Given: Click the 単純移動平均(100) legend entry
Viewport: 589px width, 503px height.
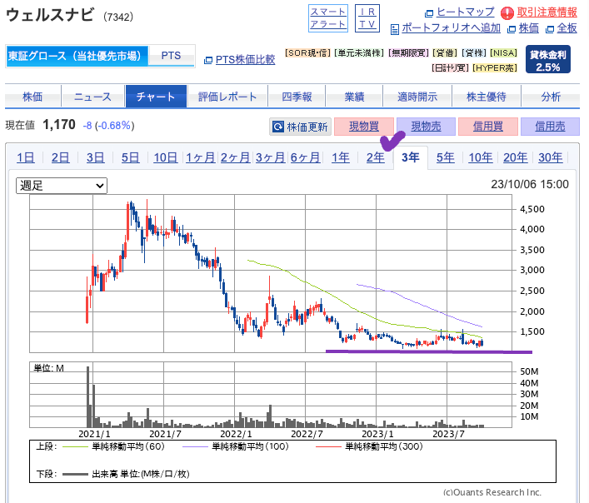Looking at the screenshot, I should [236, 446].
